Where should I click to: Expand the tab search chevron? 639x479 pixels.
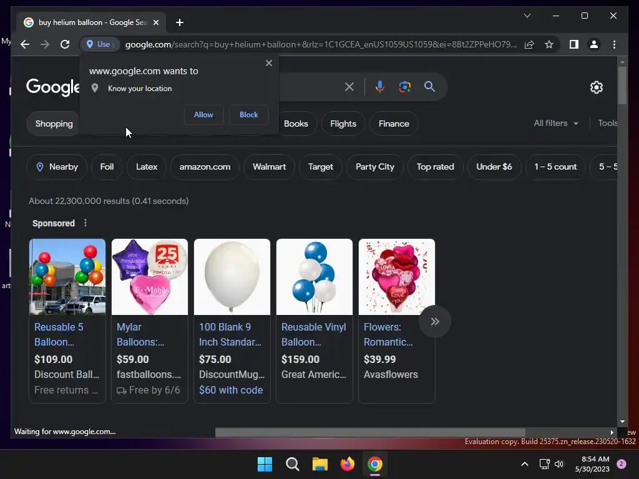click(527, 16)
